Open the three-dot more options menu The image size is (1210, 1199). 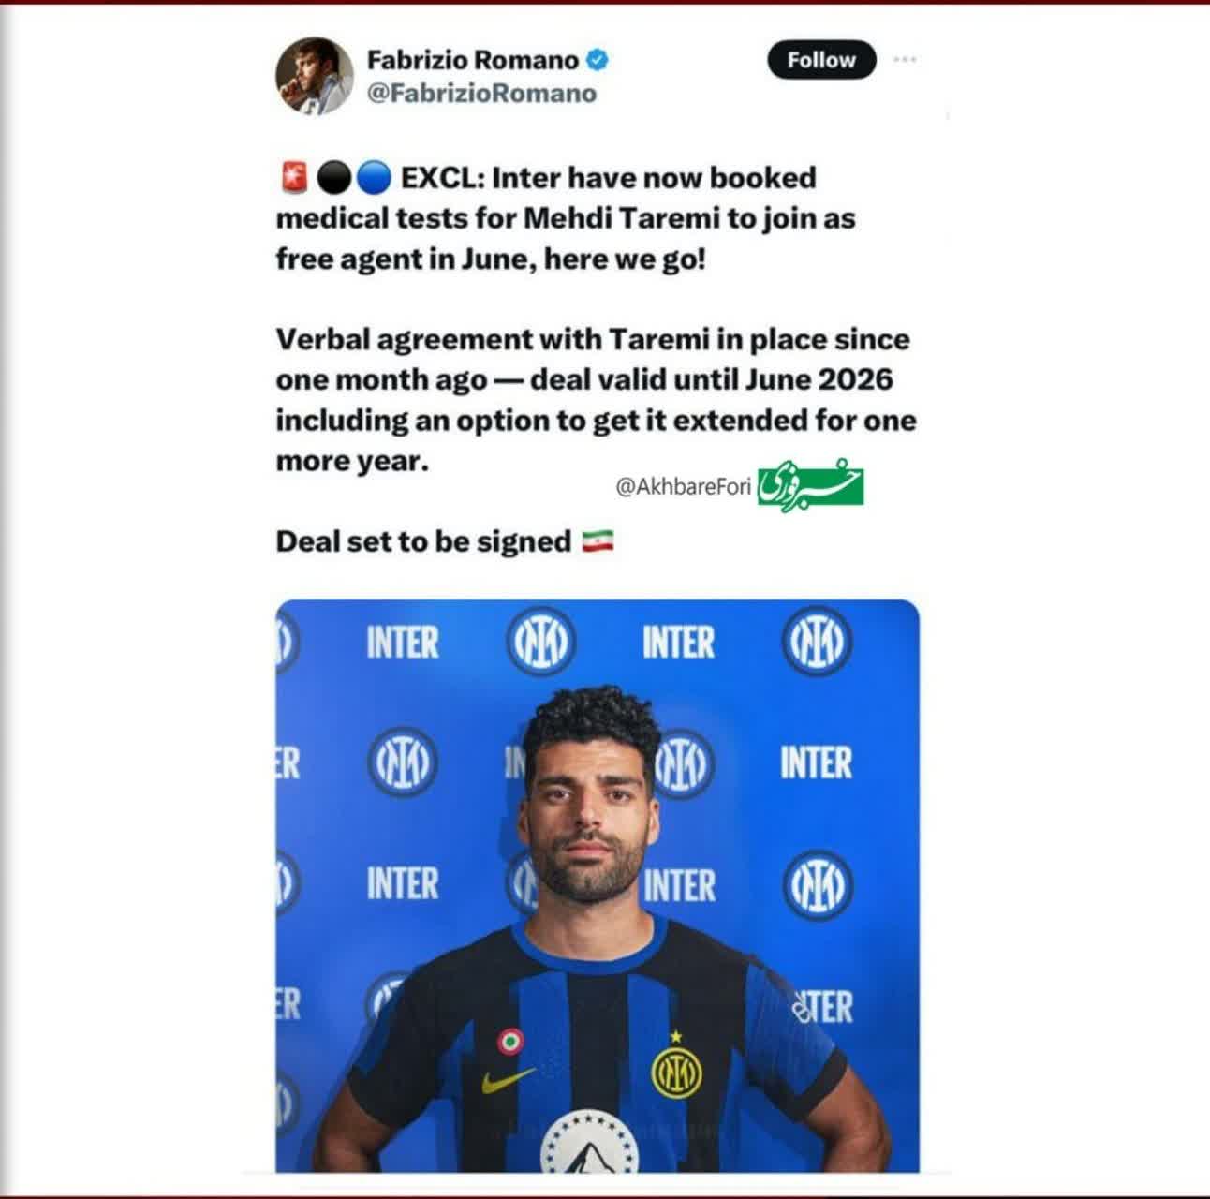pos(905,60)
